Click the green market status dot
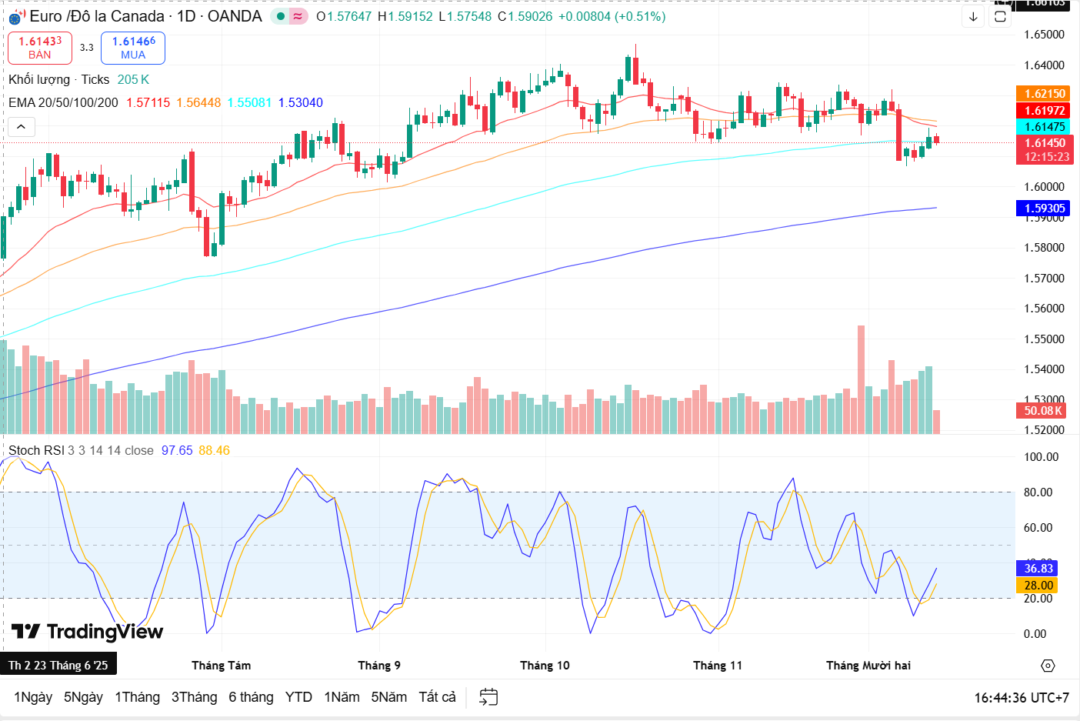The height and width of the screenshot is (721, 1080). pyautogui.click(x=281, y=16)
